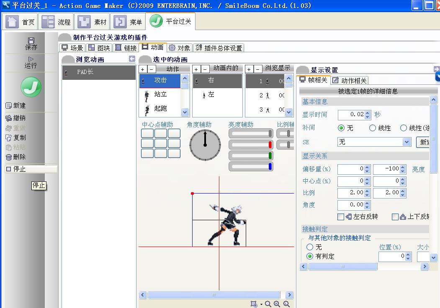
Task: Open the 流程 toolbar button
Action: coord(56,22)
